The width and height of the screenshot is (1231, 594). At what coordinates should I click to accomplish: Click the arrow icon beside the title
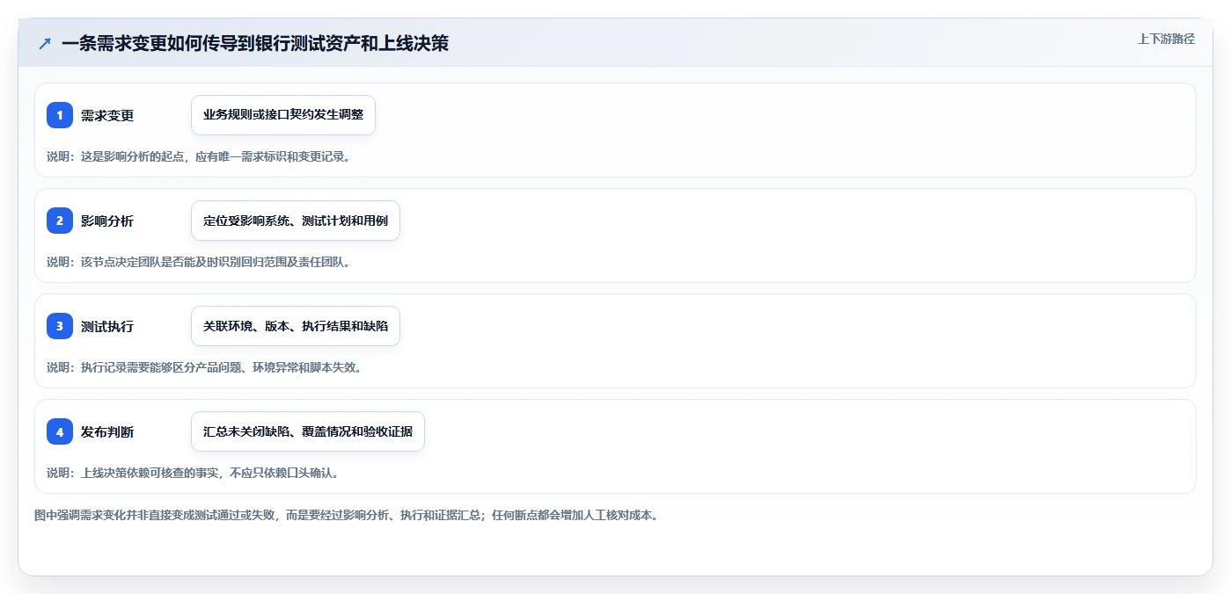pyautogui.click(x=45, y=43)
